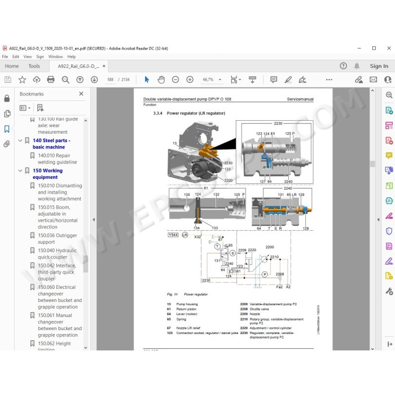Open the find text magnifier
Image resolution: width=395 pixels, height=395 pixels.
point(65,80)
